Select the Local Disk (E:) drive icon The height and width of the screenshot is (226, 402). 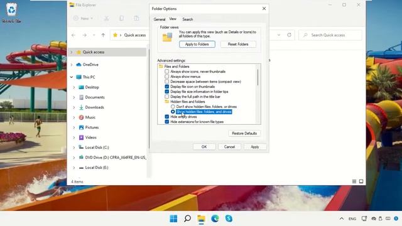coord(81,168)
